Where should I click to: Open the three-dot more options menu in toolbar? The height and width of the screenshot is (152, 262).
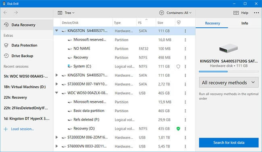coord(256,13)
